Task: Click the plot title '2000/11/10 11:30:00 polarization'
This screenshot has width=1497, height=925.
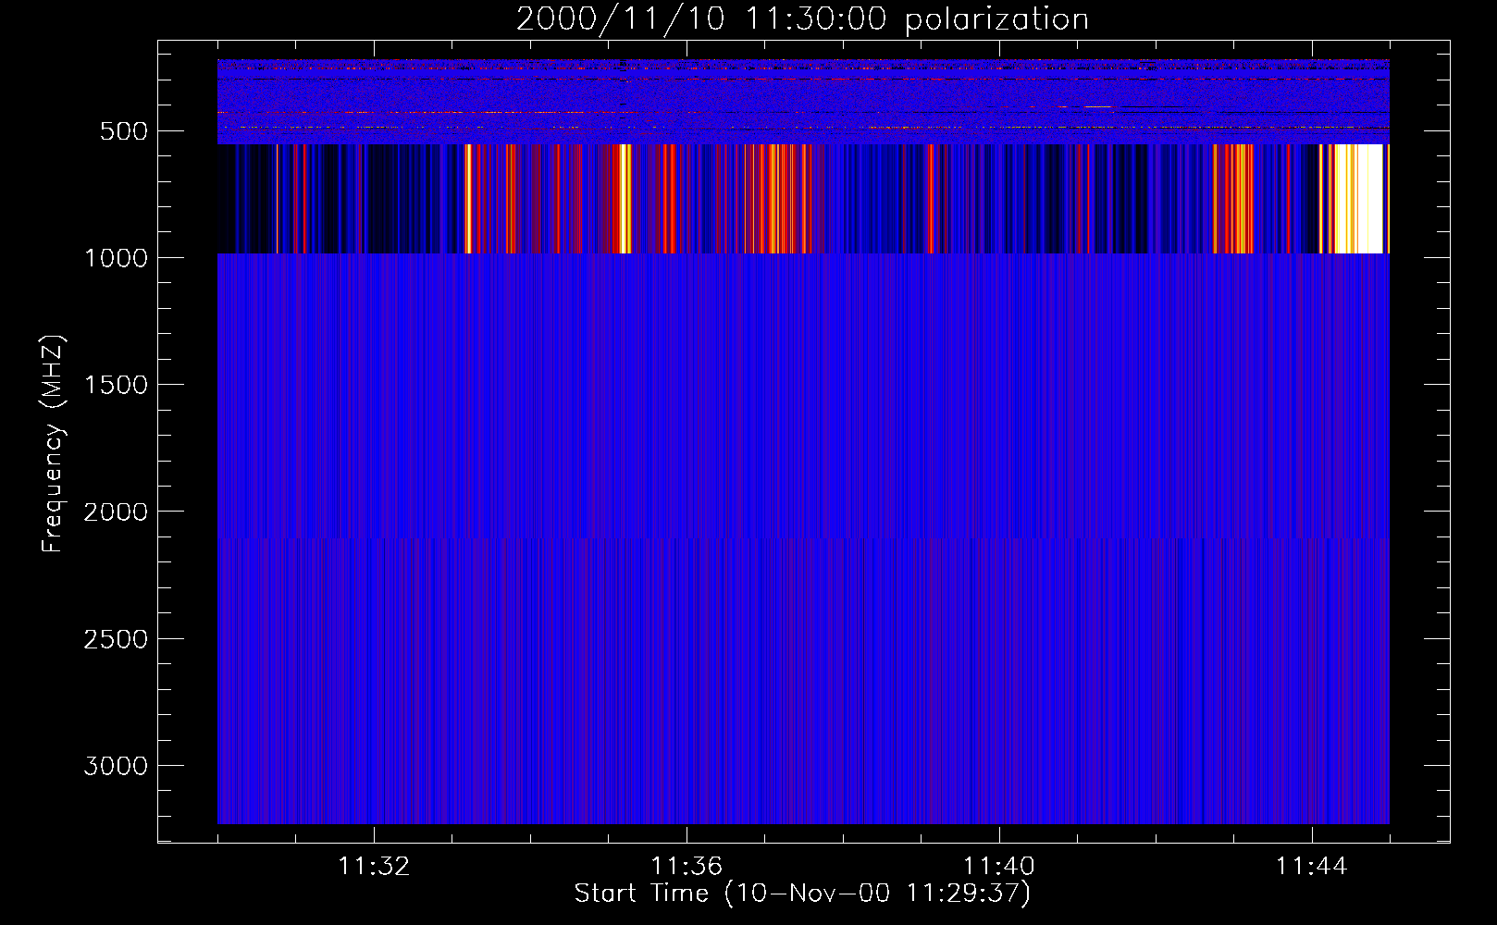Action: click(x=802, y=18)
